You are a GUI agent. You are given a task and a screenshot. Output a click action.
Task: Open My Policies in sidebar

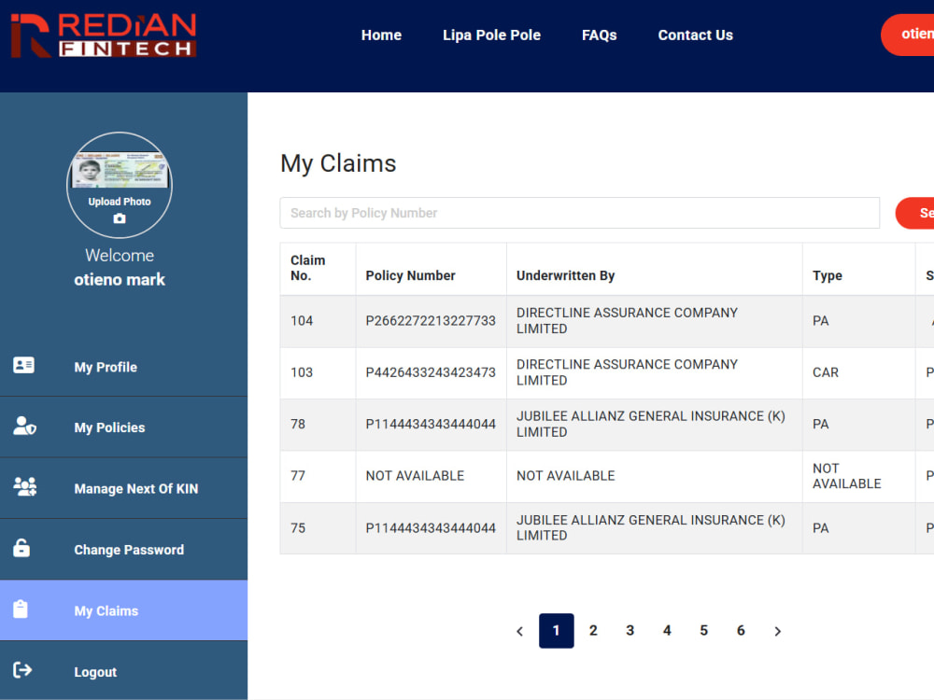tap(123, 427)
